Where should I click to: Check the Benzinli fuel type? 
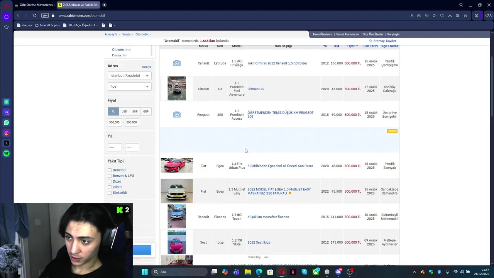(110, 170)
